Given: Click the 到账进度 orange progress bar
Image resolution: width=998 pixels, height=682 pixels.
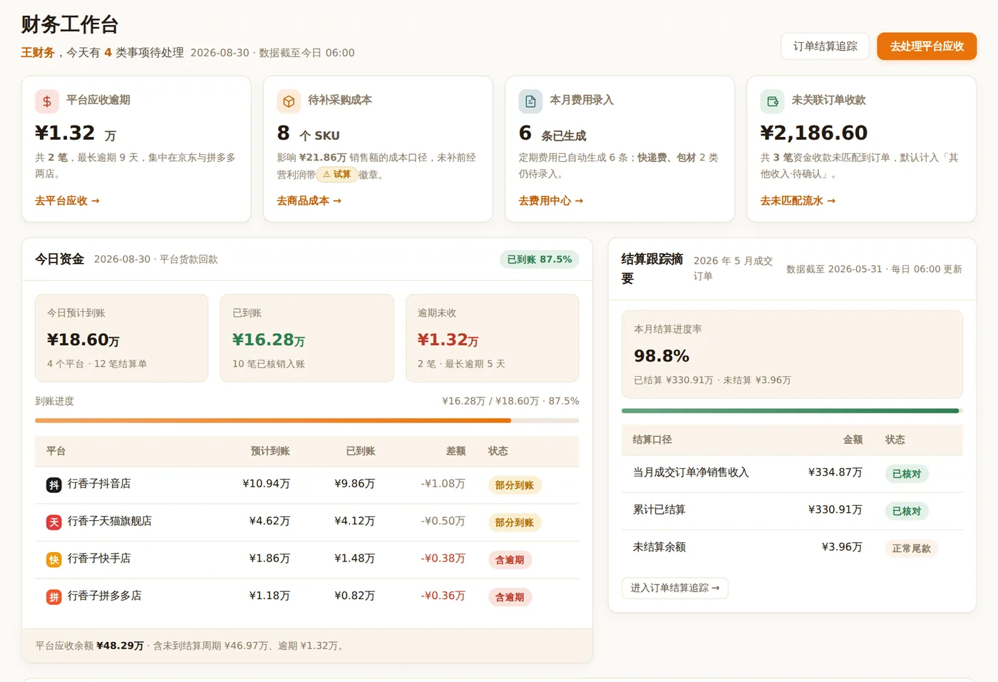Looking at the screenshot, I should 307,420.
